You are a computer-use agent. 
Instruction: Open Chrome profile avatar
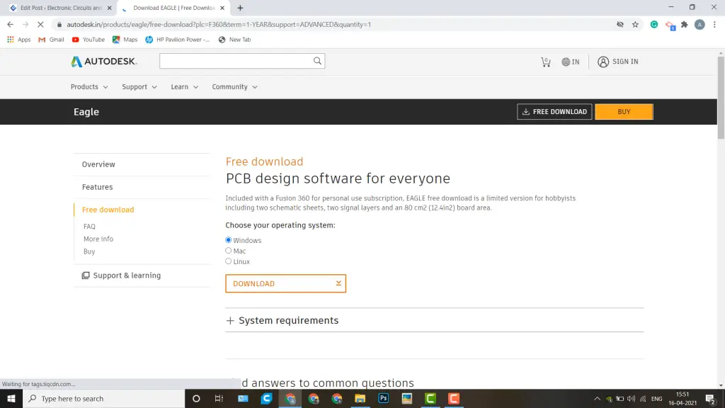click(x=700, y=25)
